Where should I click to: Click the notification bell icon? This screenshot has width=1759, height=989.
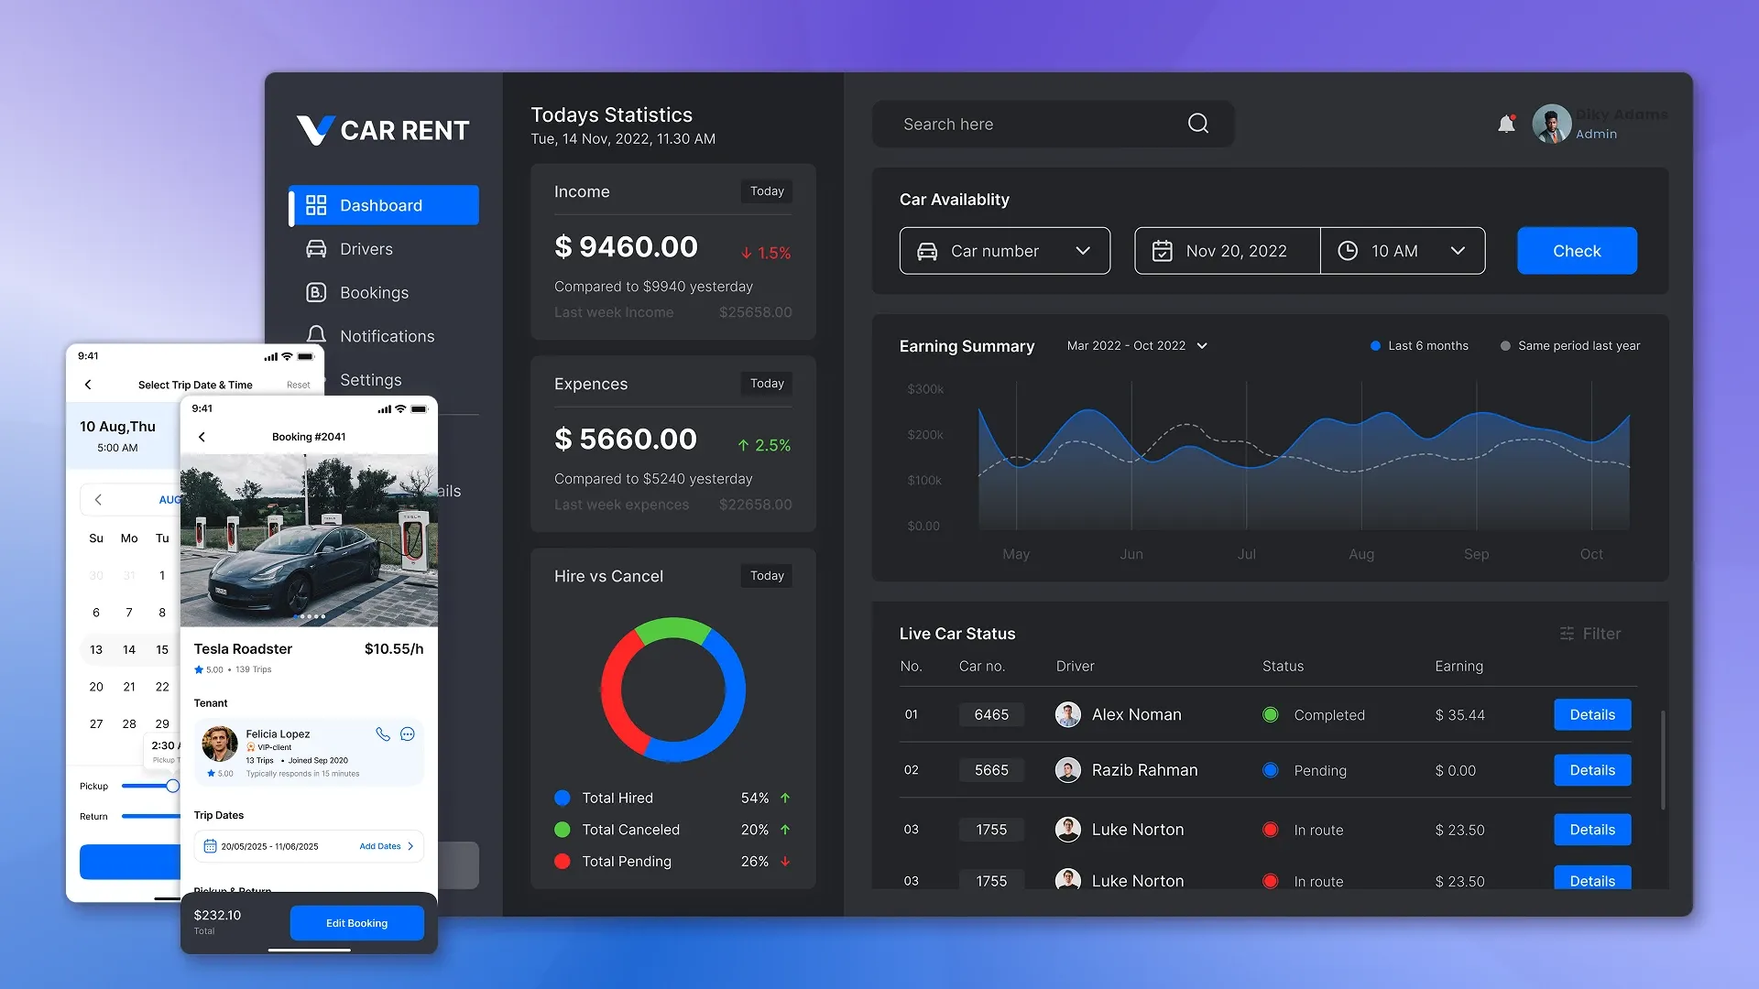pos(1507,124)
